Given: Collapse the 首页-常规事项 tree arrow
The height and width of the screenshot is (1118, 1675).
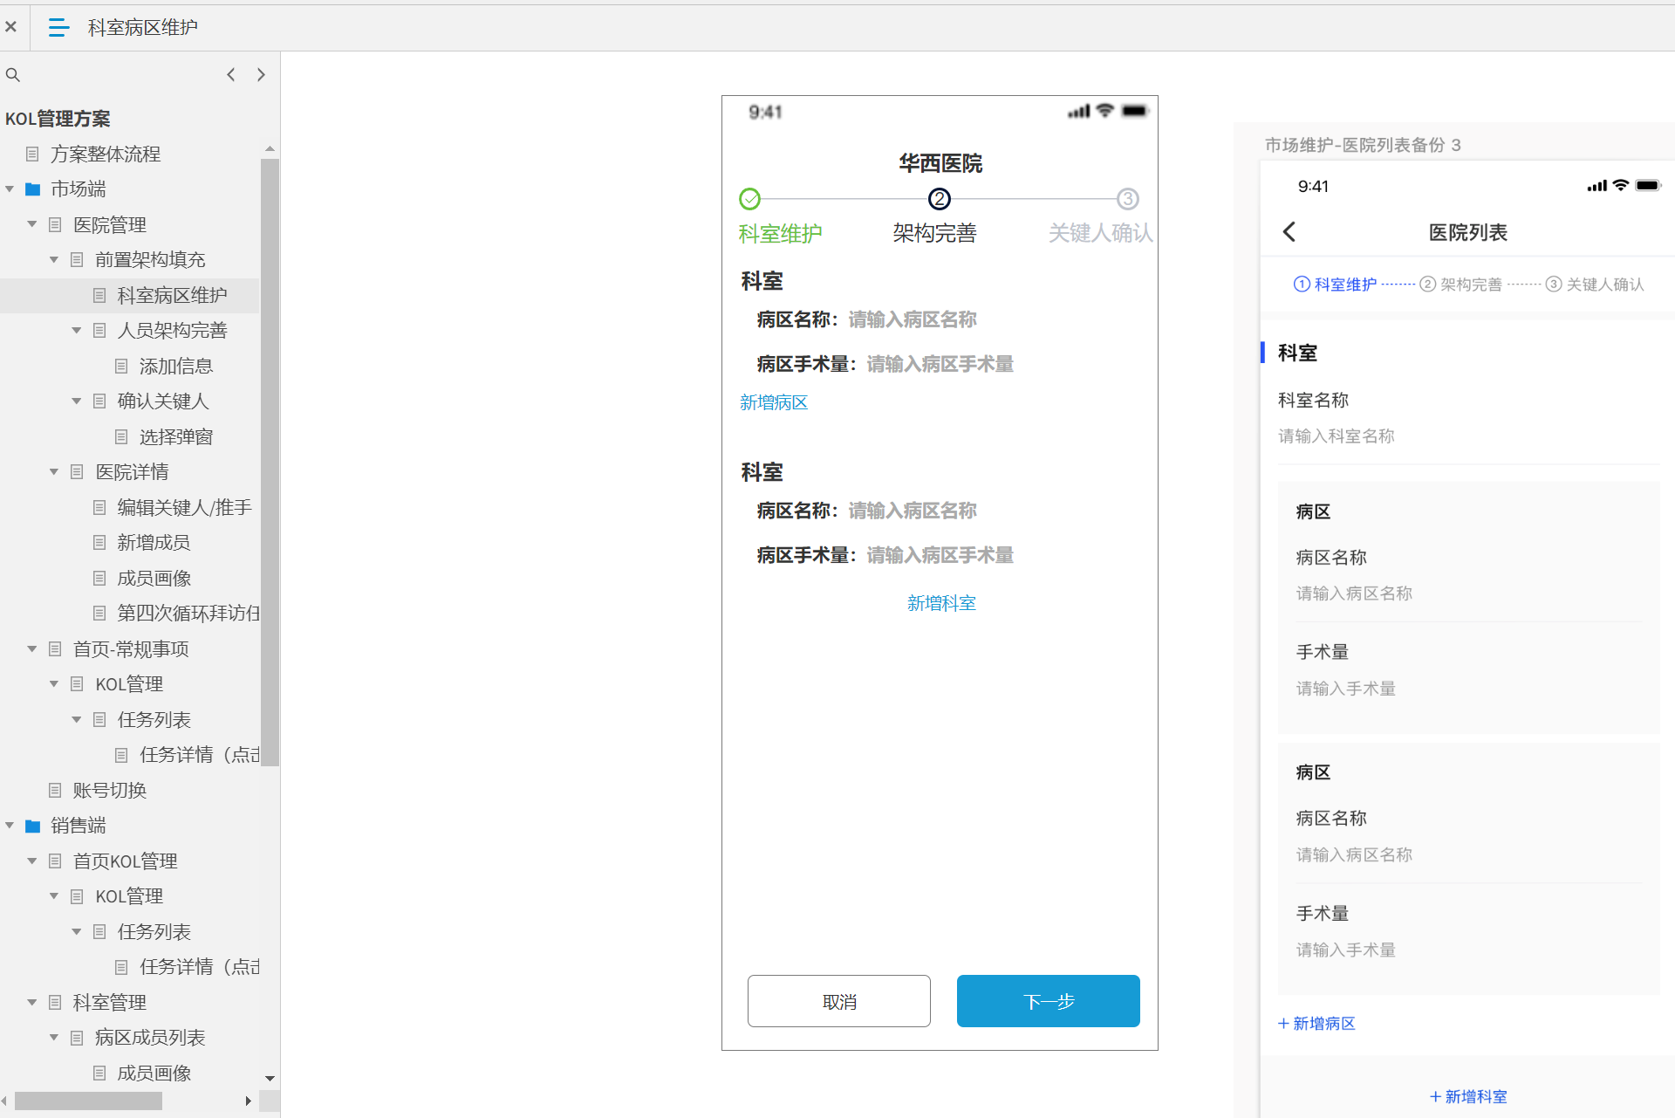Looking at the screenshot, I should 32,649.
